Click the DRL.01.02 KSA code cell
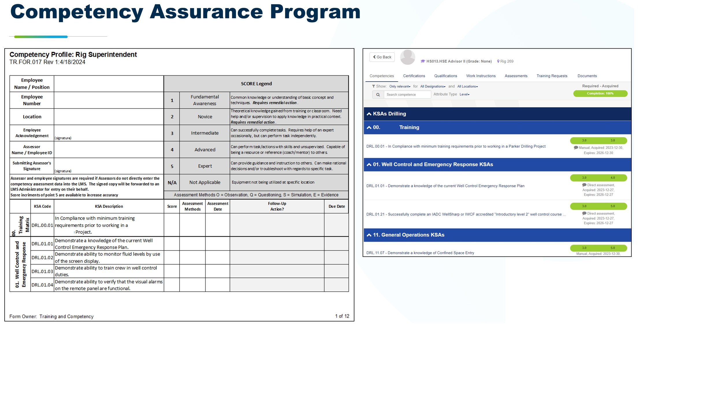Screen dimensions: 722x394 pyautogui.click(x=42, y=258)
